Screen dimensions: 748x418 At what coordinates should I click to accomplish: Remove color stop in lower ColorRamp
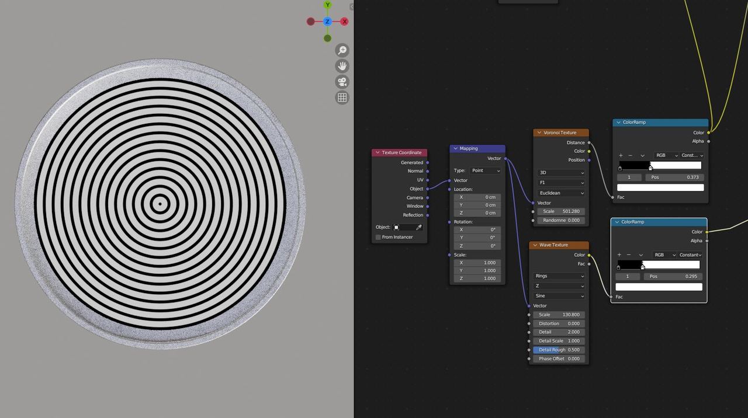(x=629, y=255)
